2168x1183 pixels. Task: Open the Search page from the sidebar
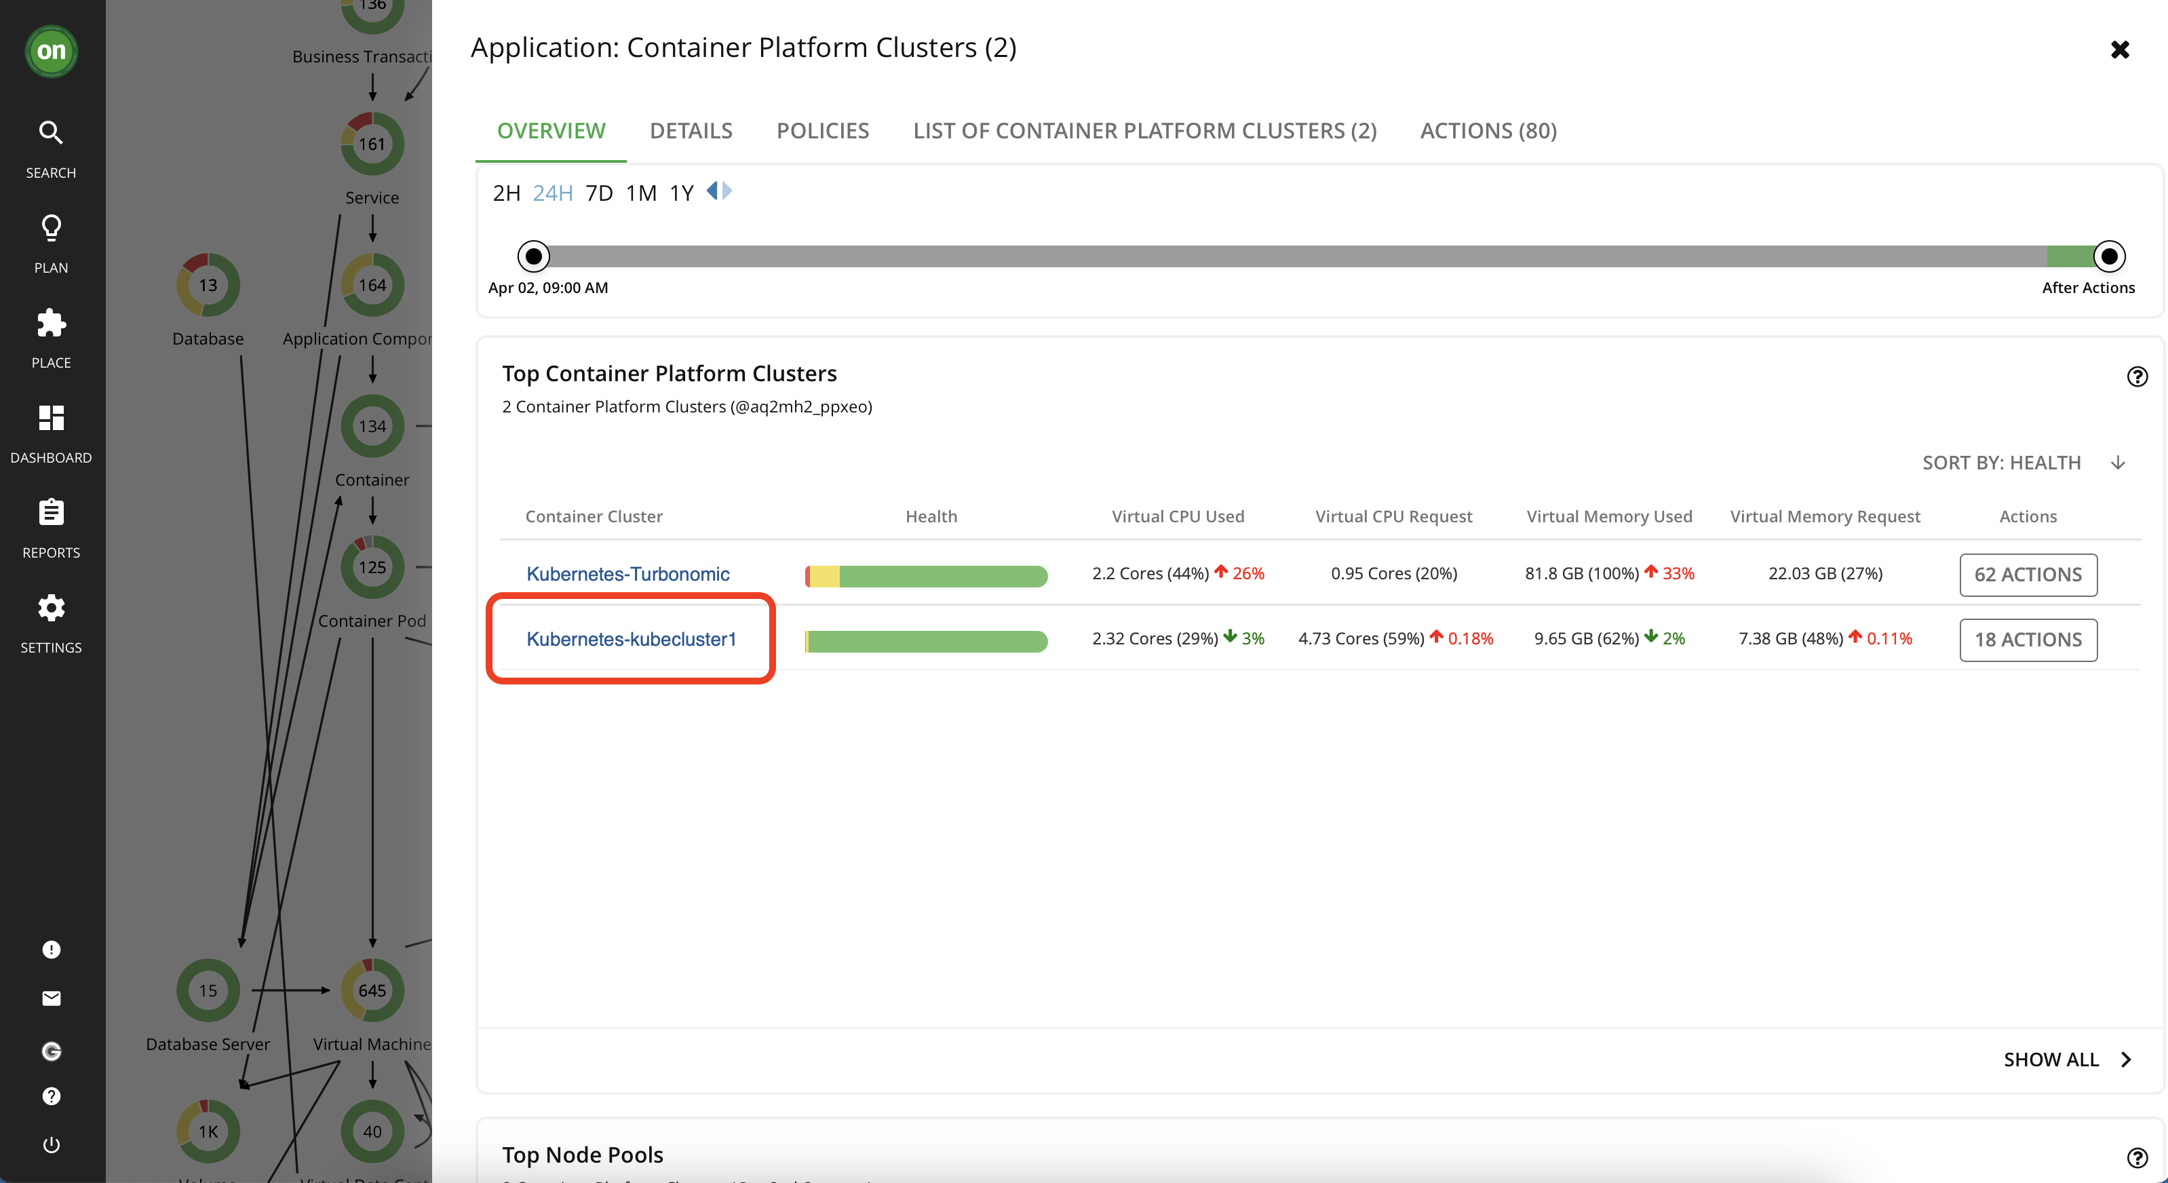[x=52, y=149]
